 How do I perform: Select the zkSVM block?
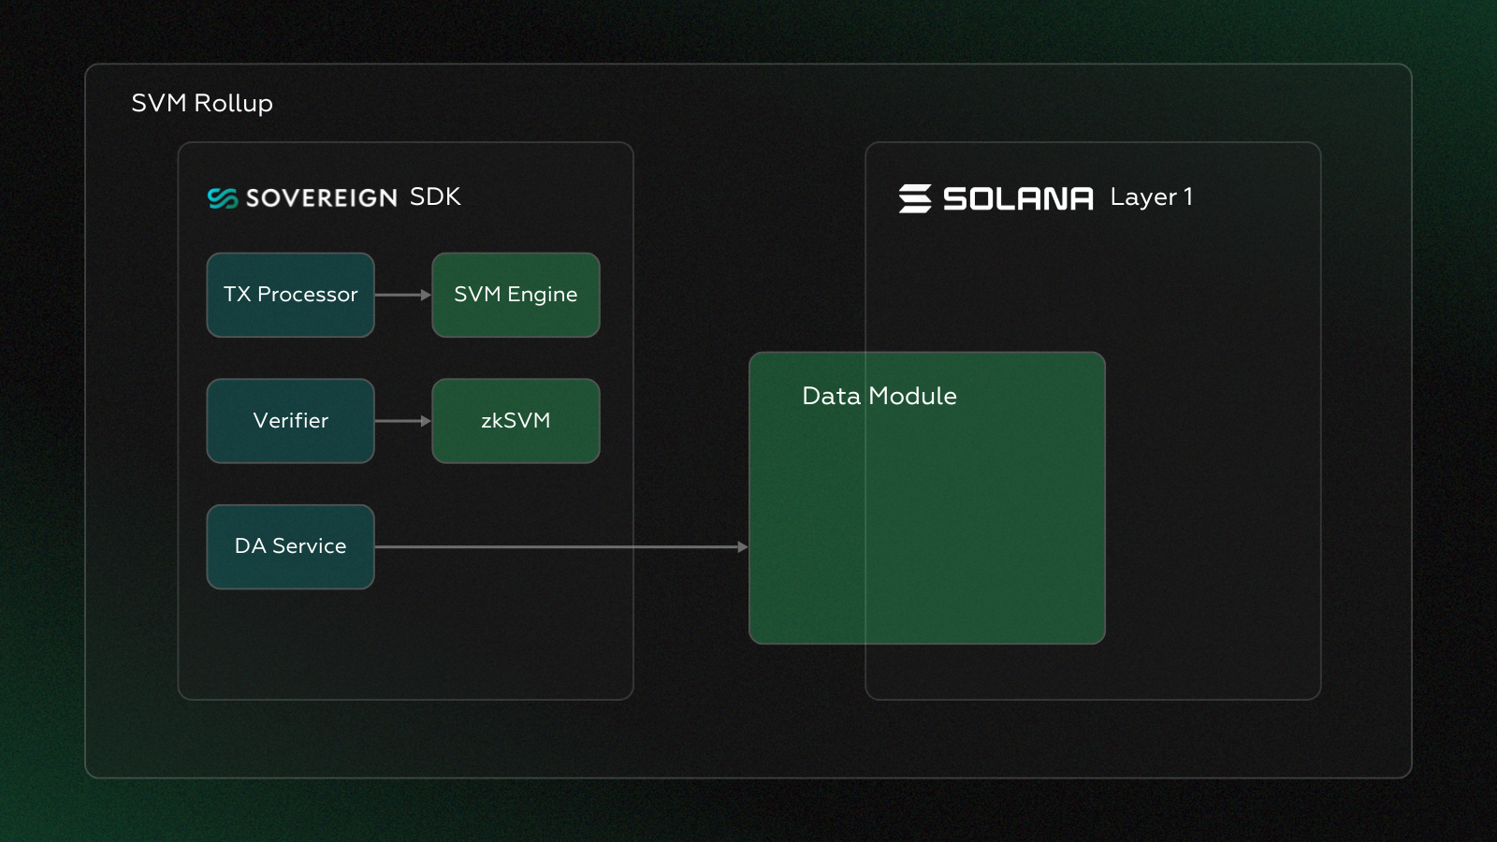(x=515, y=421)
